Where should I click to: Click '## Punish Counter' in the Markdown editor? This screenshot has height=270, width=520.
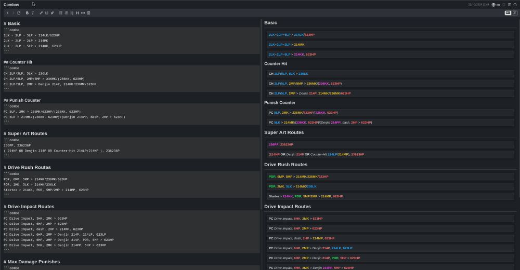tap(22, 100)
